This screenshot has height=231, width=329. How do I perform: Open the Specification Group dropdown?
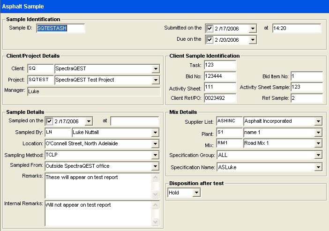tap(318, 155)
